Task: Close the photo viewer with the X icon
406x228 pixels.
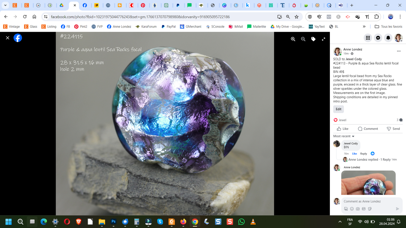Action: [x=8, y=38]
